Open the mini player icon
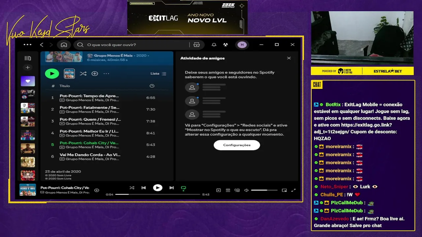Viewport: 422px width, 237px height. tap(285, 190)
